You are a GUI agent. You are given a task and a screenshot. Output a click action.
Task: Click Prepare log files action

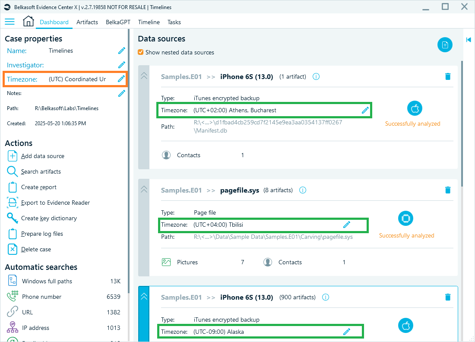[35, 234]
